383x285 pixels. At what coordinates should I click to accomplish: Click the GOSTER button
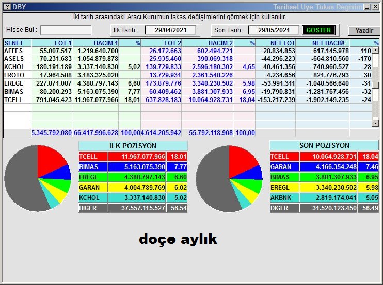pyautogui.click(x=318, y=30)
